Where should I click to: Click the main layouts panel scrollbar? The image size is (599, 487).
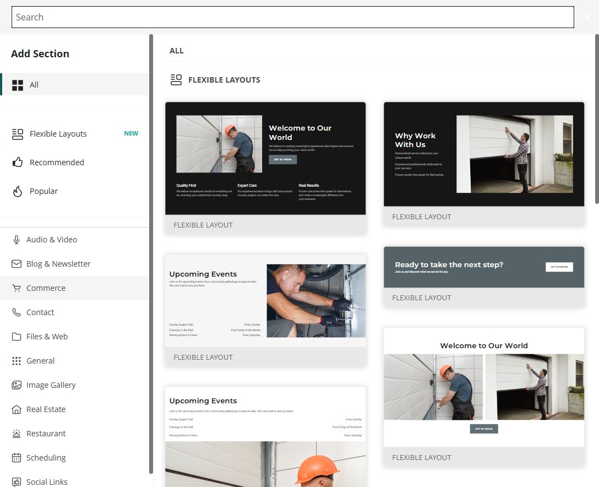597,119
